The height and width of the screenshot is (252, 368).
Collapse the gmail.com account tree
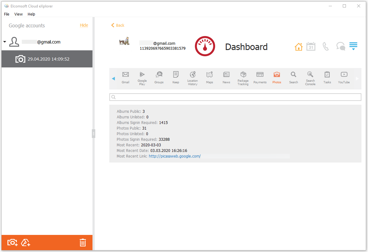[5, 42]
